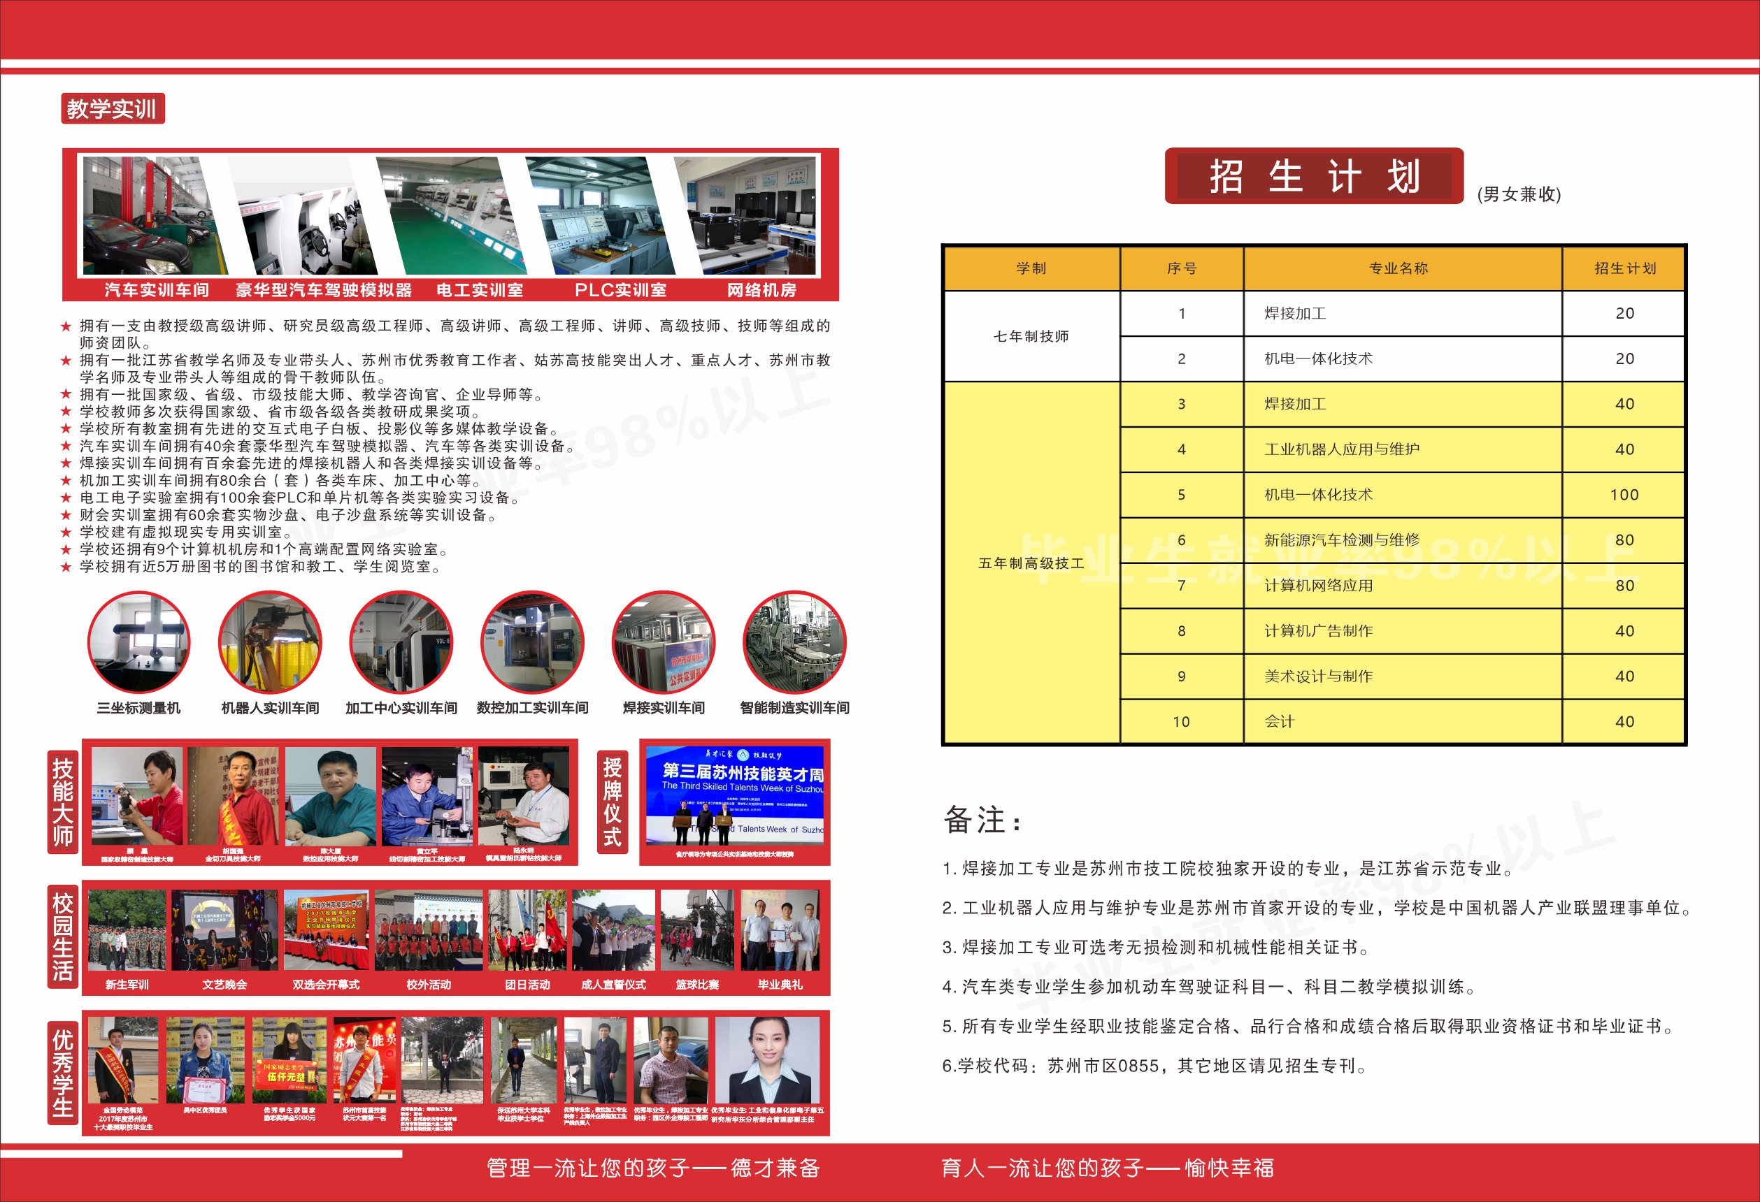1760x1202 pixels.
Task: Click the 新生军训 campus life photo
Action: [127, 930]
